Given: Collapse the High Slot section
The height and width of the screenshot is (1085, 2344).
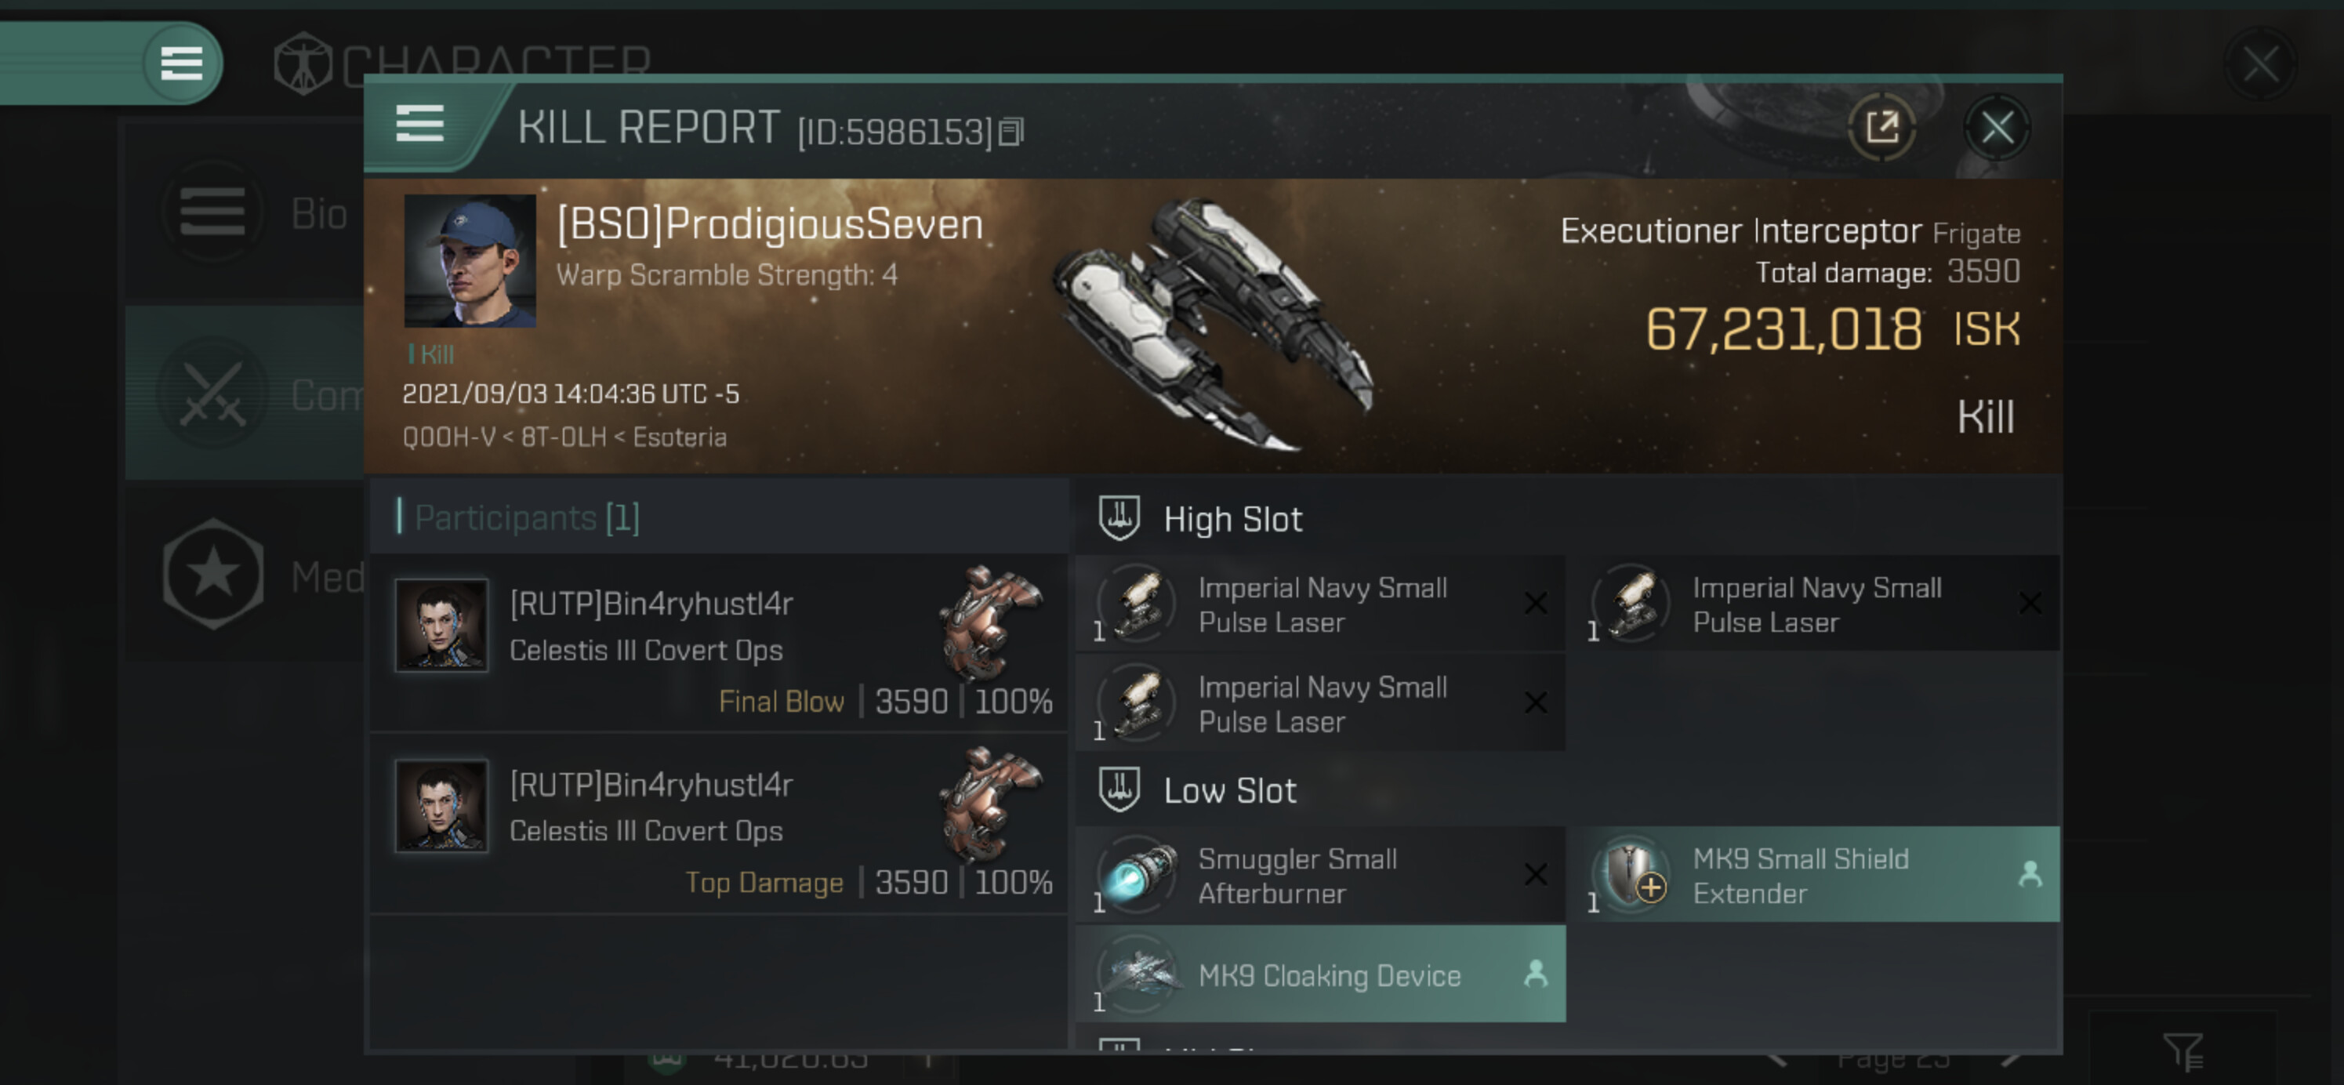Looking at the screenshot, I should point(1232,520).
